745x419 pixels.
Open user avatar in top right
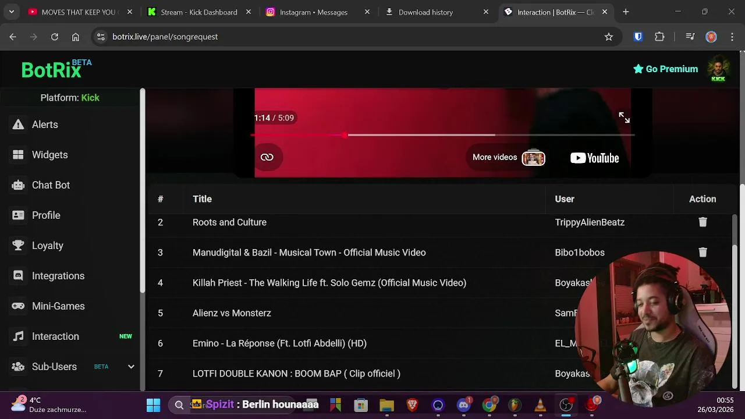(x=718, y=69)
